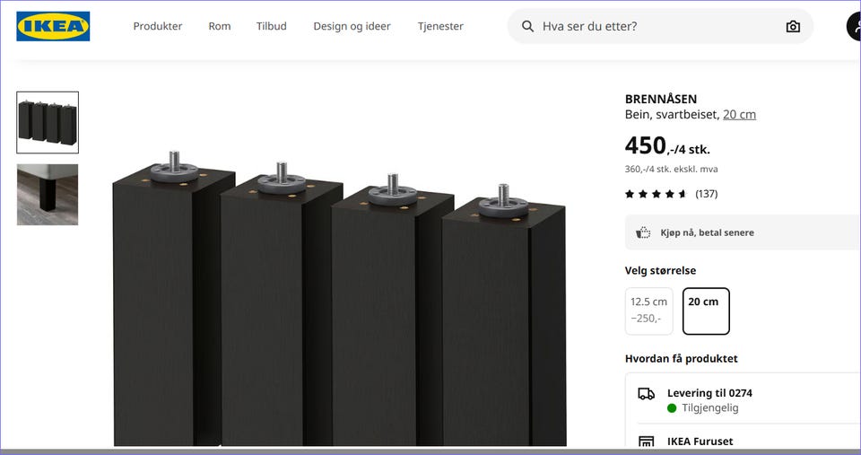
Task: Open the user account profile icon
Action: click(855, 26)
